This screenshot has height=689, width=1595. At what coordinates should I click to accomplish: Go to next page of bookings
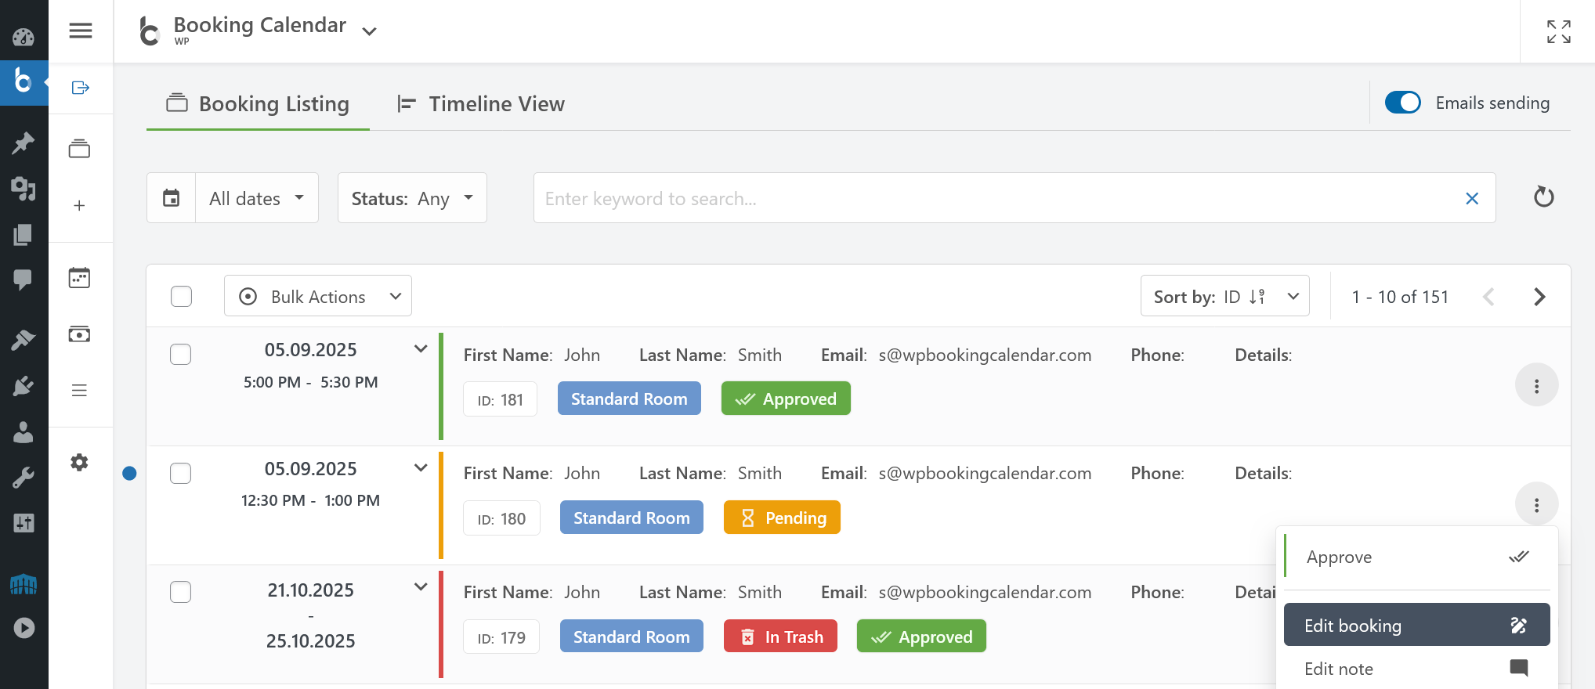(1539, 297)
